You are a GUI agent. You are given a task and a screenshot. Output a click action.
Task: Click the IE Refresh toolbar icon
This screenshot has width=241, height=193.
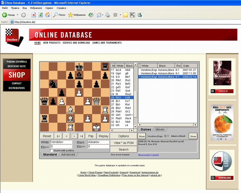pyautogui.click(x=41, y=15)
